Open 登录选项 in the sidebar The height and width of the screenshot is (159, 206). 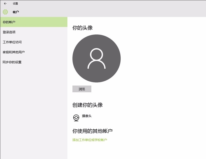(9, 32)
